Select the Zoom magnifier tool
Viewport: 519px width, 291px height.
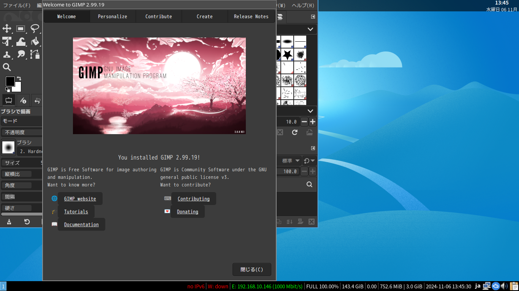7,67
